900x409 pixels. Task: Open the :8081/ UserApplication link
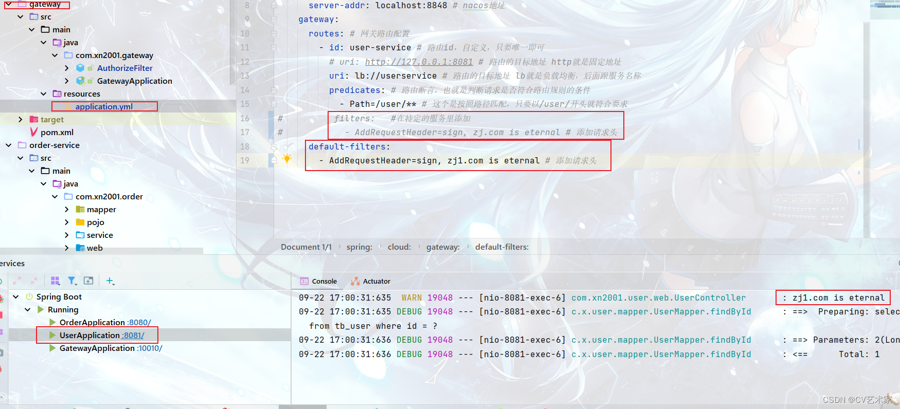click(x=133, y=335)
